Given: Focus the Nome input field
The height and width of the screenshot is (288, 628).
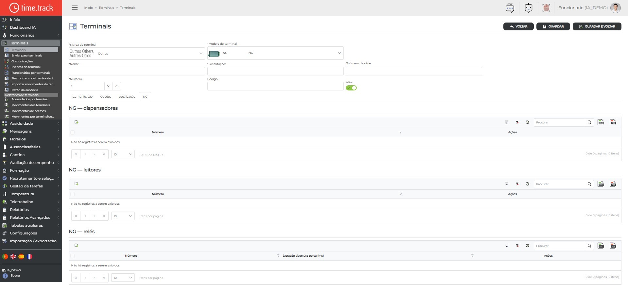Looking at the screenshot, I should coord(137,71).
